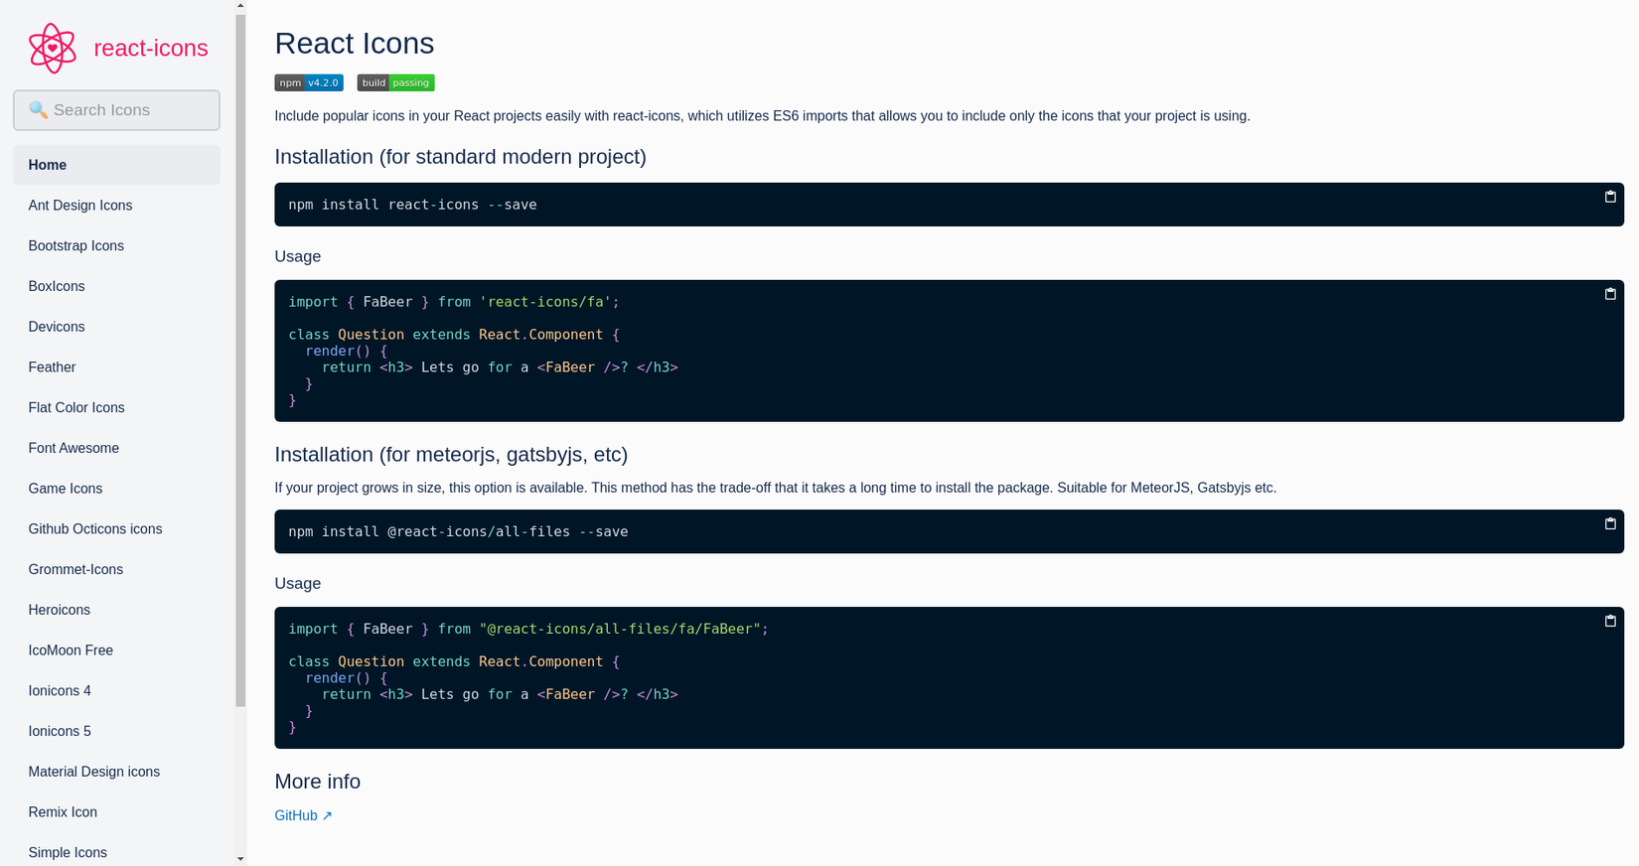Click the react-icons atom logo
The width and height of the screenshot is (1639, 866).
click(53, 48)
